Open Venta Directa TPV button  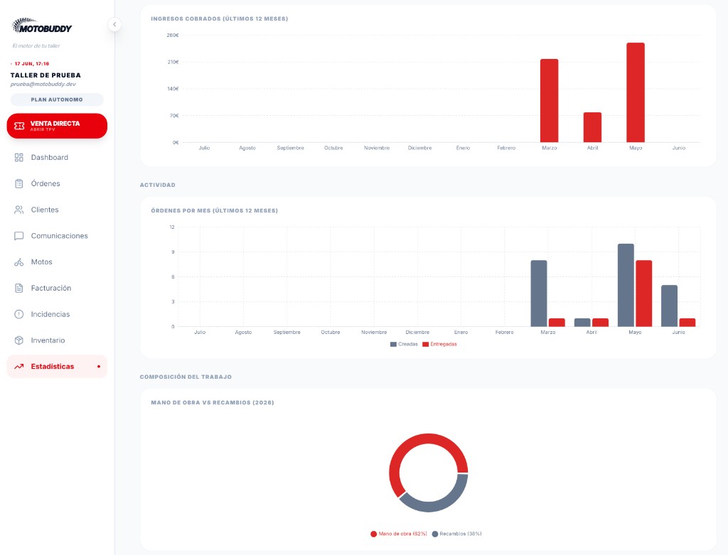click(57, 126)
